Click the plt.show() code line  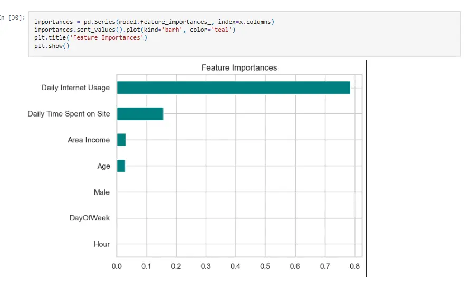coord(52,45)
